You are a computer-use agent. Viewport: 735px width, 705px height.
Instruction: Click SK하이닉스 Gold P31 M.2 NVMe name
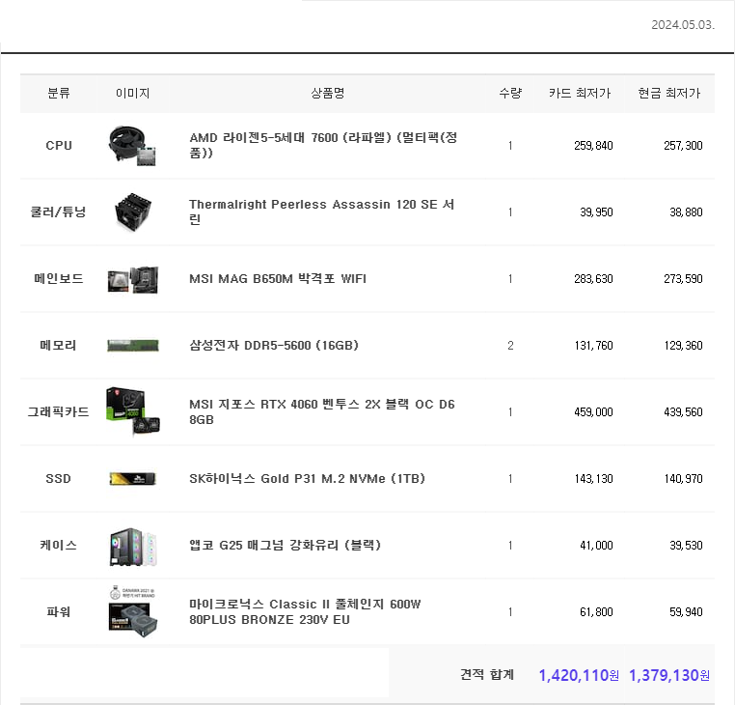307,479
